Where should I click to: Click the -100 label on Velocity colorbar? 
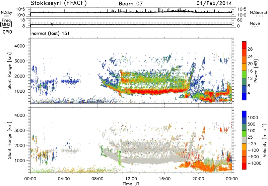click(x=253, y=150)
